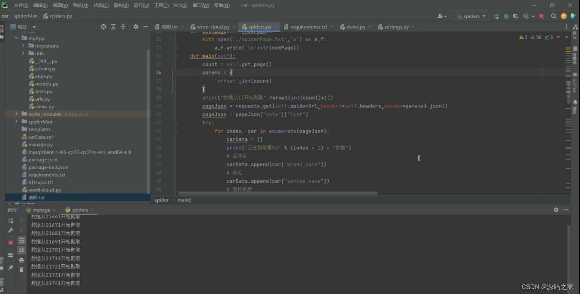Click the locate-in-project target icon

pyautogui.click(x=103, y=27)
